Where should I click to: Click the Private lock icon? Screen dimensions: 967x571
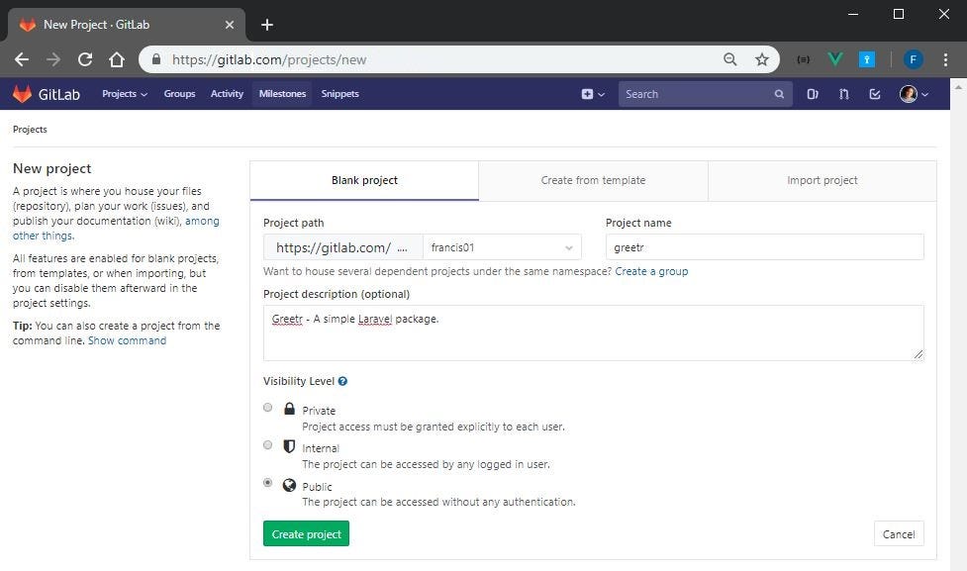tap(289, 408)
